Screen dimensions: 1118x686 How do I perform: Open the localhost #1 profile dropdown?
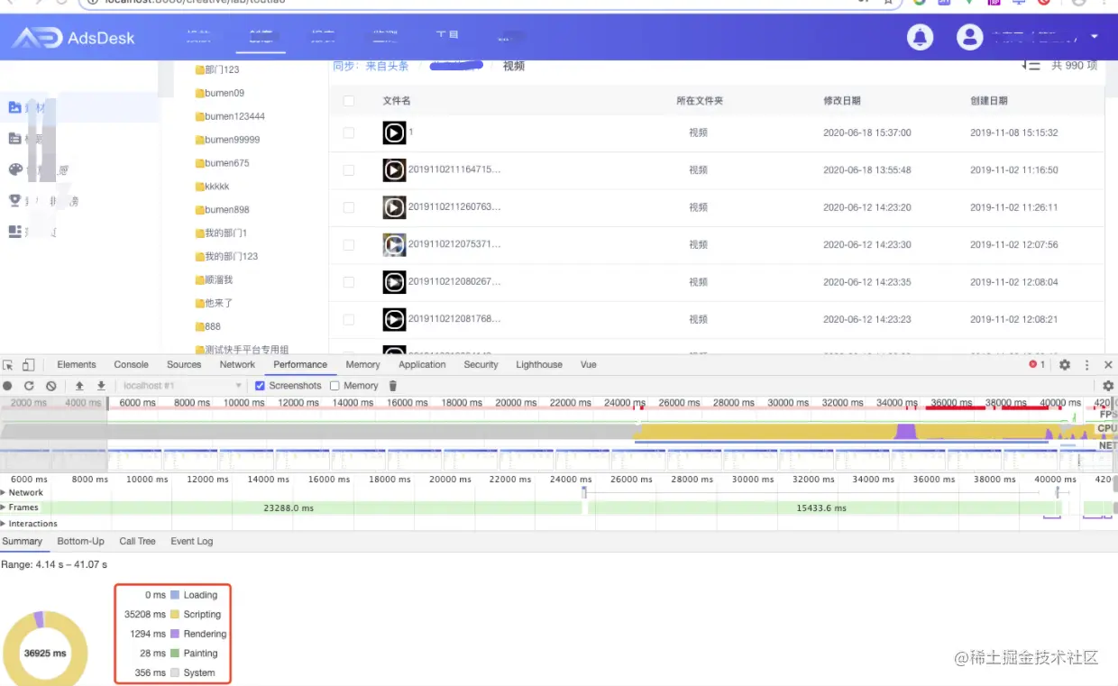click(x=181, y=386)
